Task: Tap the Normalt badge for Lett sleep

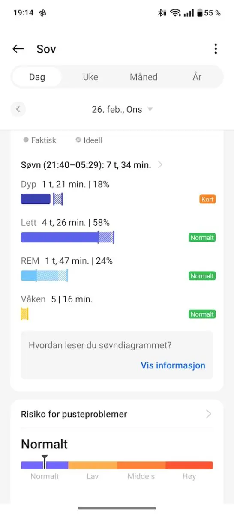Action: click(202, 237)
